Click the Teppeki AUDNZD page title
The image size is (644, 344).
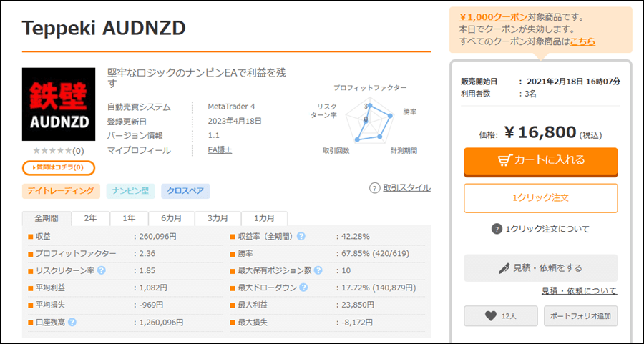click(x=104, y=28)
